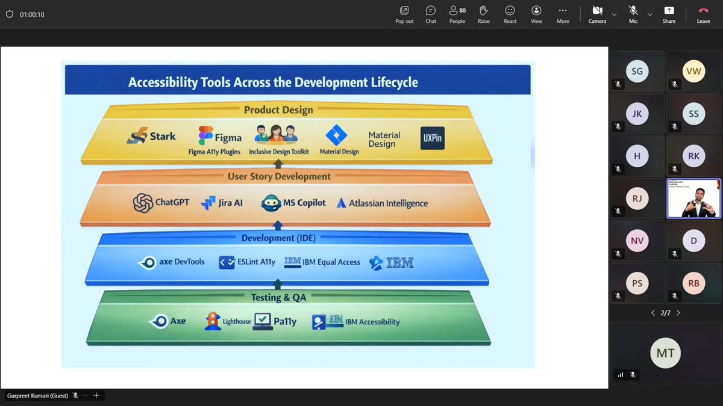Go to previous participants page
Screen dimensions: 723x406
pos(653,313)
